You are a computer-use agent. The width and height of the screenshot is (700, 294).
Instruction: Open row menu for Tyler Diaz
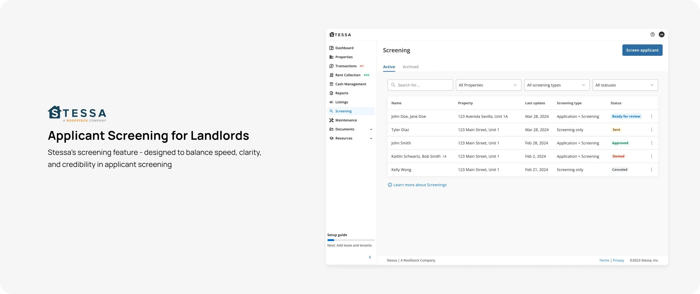click(652, 130)
